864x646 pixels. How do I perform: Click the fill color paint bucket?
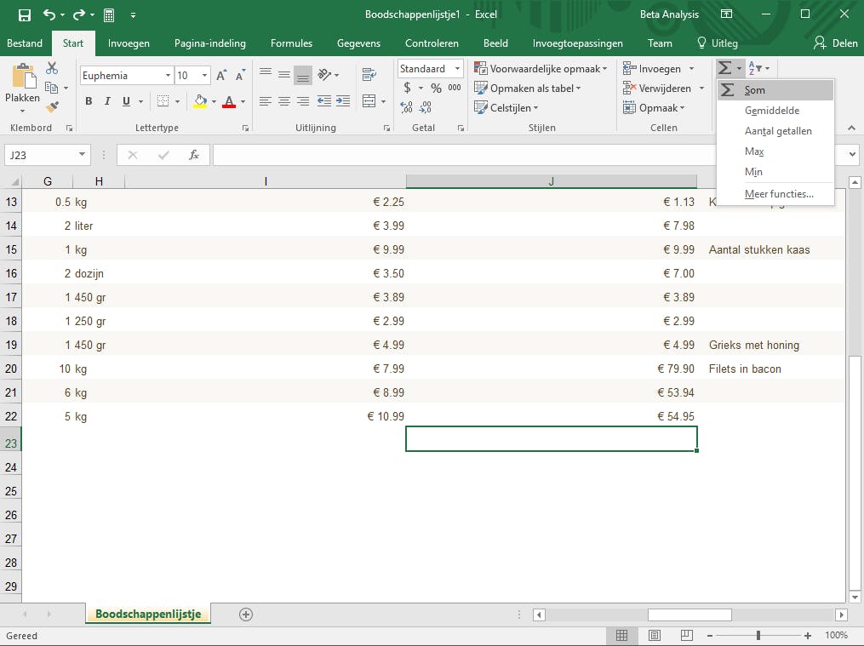[x=200, y=101]
